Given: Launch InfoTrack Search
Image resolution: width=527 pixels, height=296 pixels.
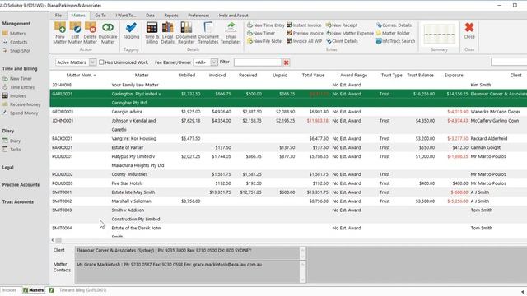Looking at the screenshot, I should click(x=395, y=41).
